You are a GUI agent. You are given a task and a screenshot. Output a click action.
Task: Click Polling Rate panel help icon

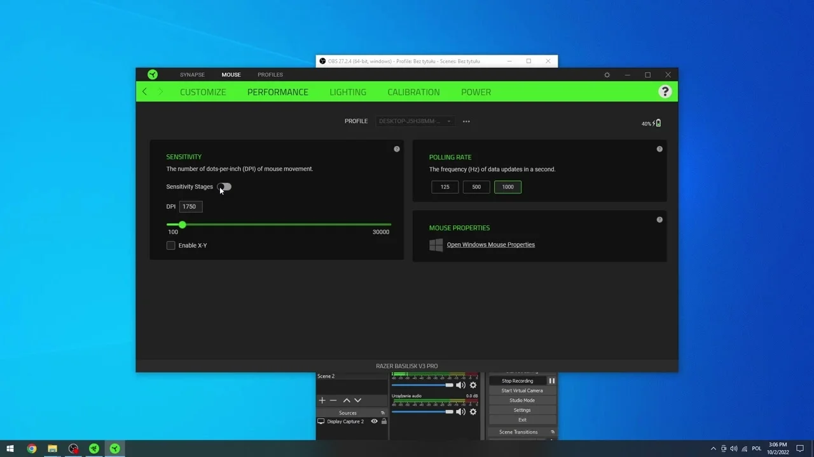click(x=659, y=149)
